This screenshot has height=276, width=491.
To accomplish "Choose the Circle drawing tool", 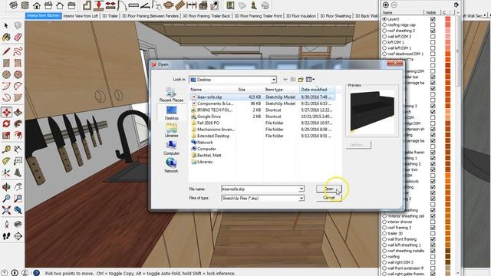I will (6, 74).
